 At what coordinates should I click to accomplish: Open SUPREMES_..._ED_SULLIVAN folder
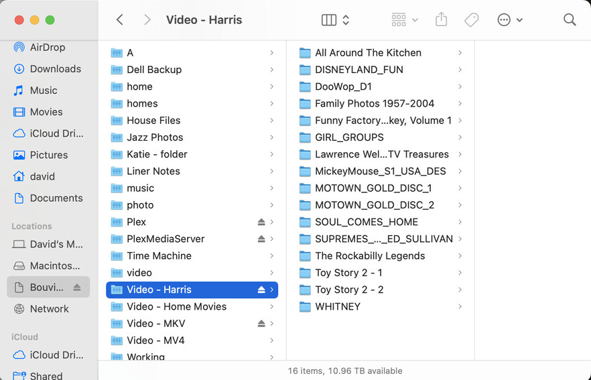pos(381,239)
